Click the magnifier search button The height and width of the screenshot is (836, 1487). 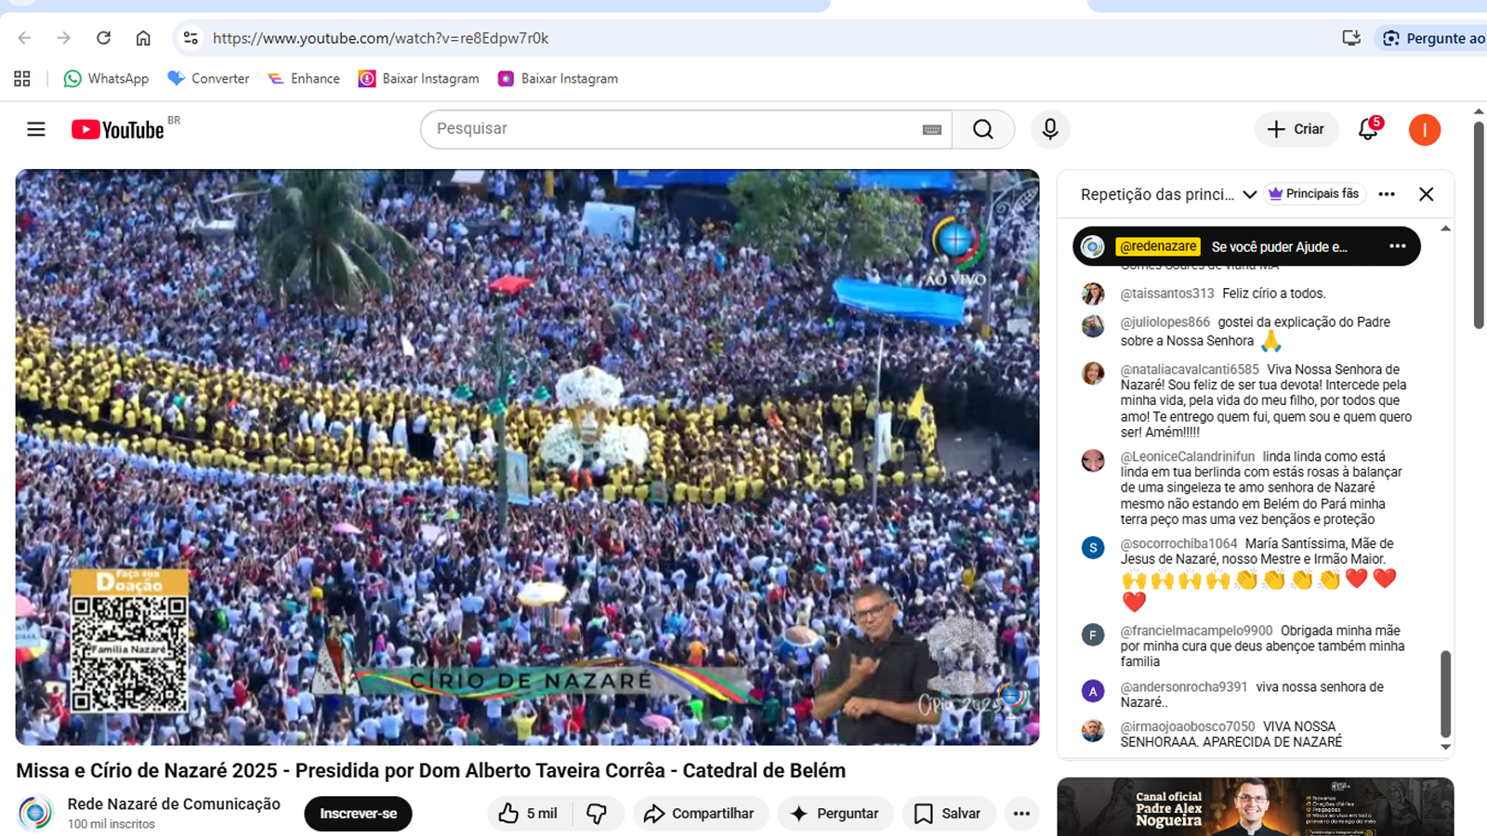pos(982,129)
